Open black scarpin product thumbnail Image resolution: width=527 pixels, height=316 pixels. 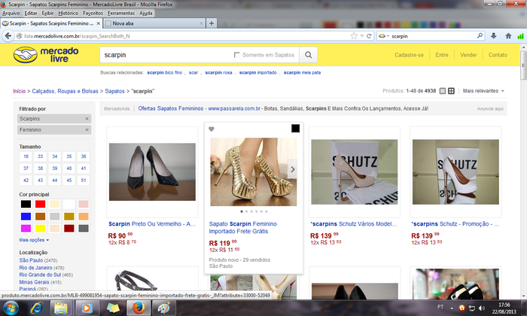click(152, 172)
